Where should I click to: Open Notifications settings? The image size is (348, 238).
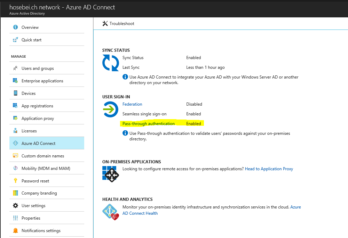tap(47, 230)
